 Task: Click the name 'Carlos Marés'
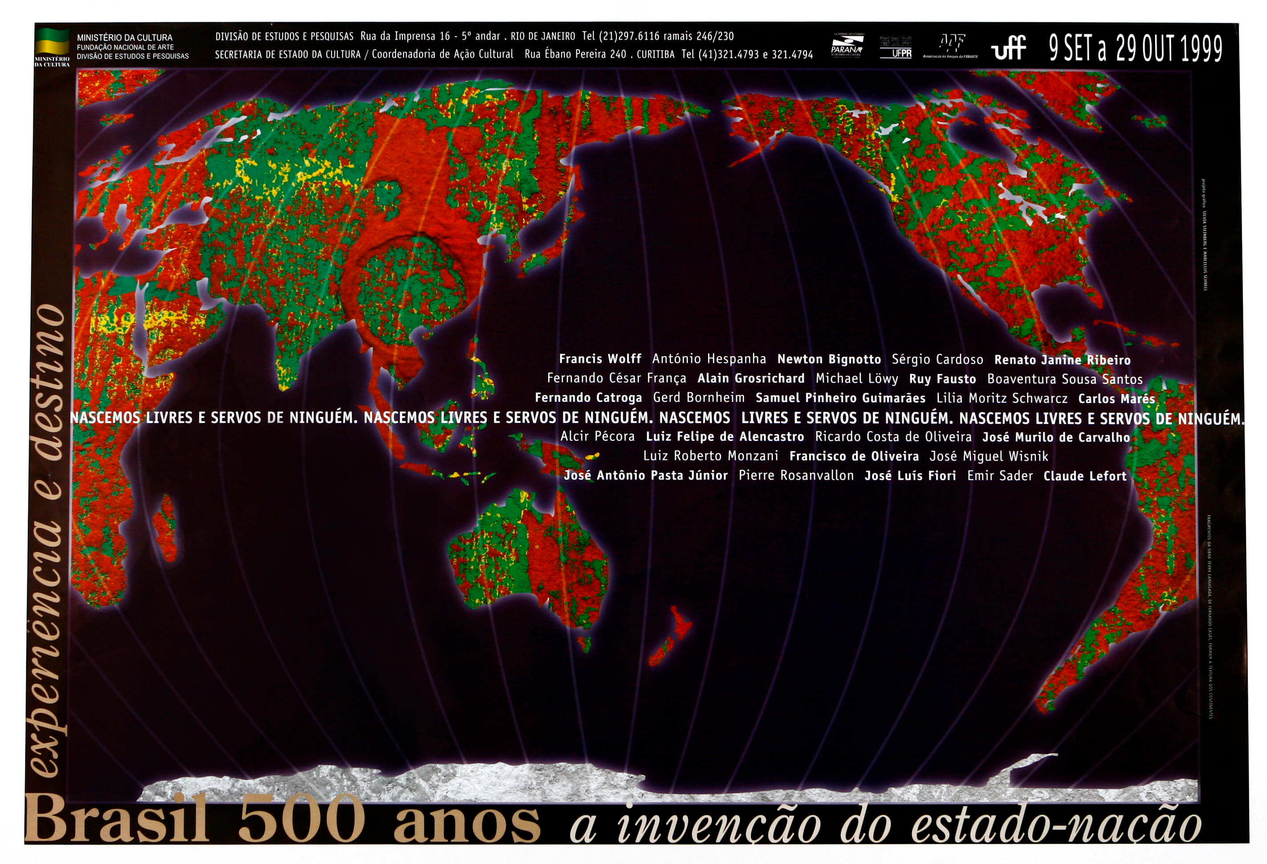click(x=1116, y=399)
